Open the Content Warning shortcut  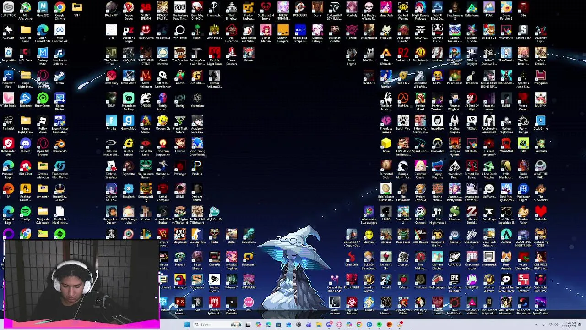(403, 11)
